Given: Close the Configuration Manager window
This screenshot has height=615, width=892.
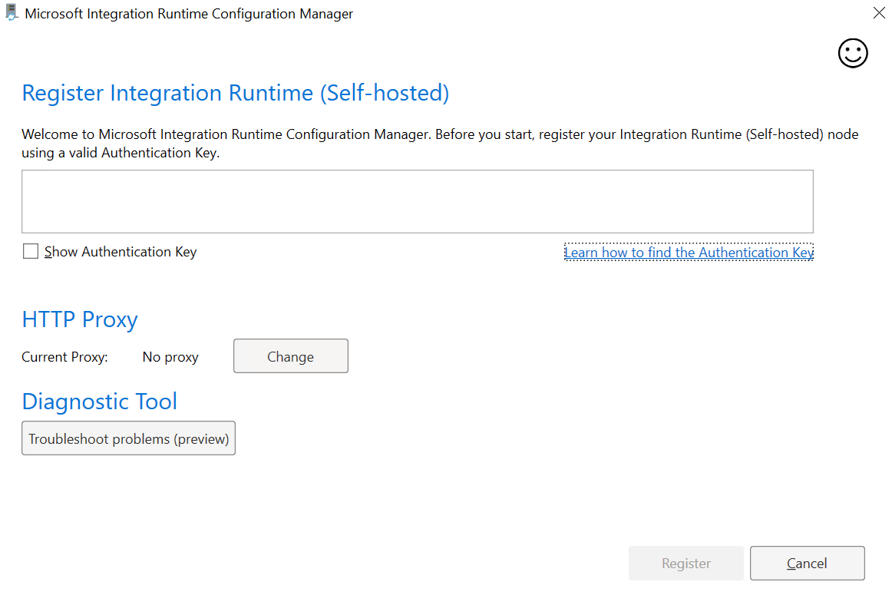Looking at the screenshot, I should [879, 12].
